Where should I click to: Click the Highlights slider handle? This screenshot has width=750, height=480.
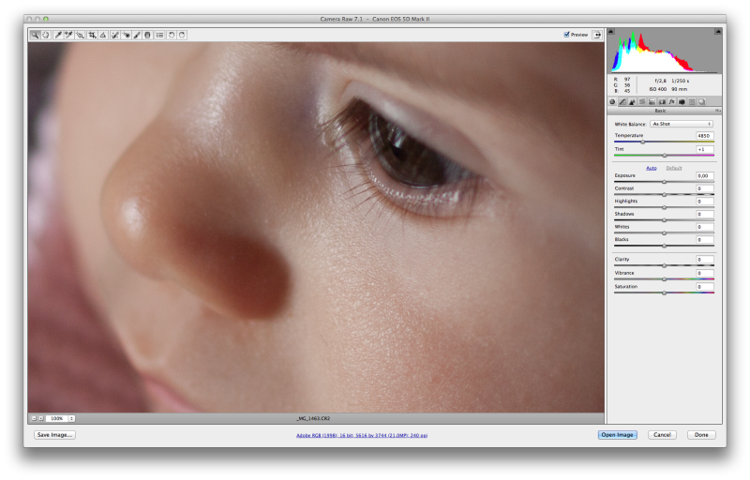tap(665, 207)
